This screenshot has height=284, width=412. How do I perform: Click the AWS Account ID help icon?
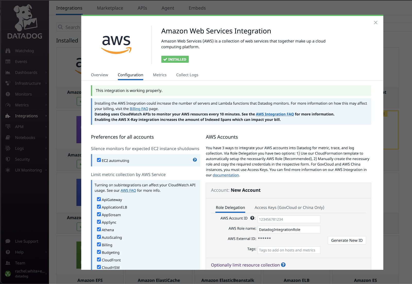[252, 218]
